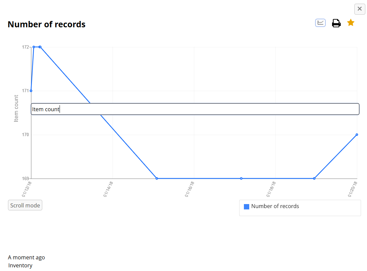Click the A moment ago timestamp

tap(26, 257)
